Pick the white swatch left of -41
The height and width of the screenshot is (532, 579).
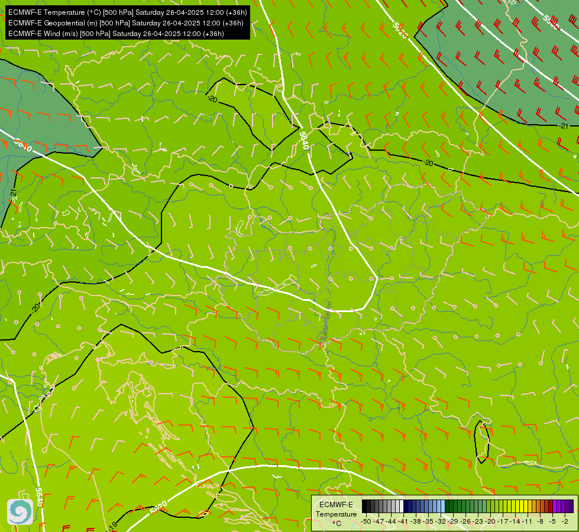pos(402,506)
